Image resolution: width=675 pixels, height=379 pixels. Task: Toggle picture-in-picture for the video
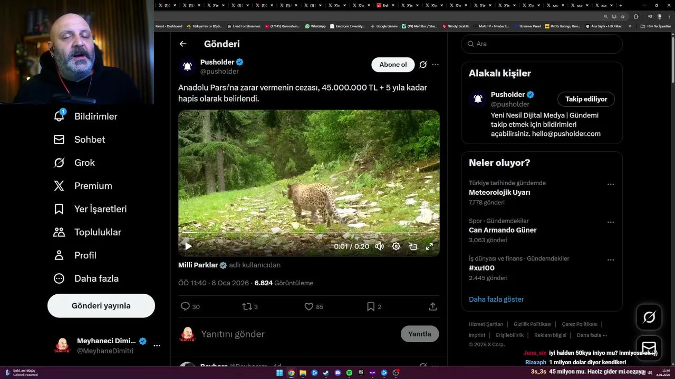[413, 246]
